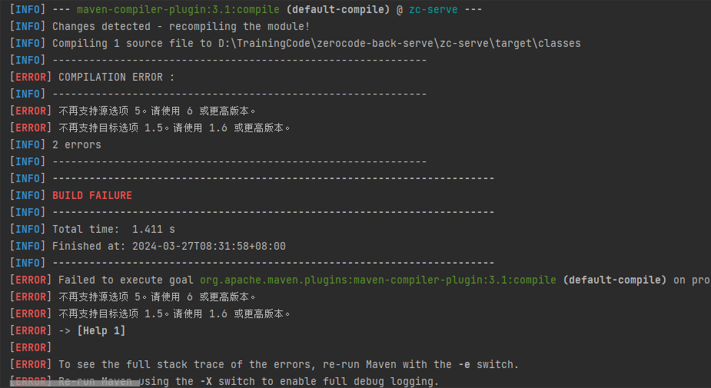Screen dimensions: 711x388
Task: Click the "Failed to execute goal" text
Action: coord(127,280)
